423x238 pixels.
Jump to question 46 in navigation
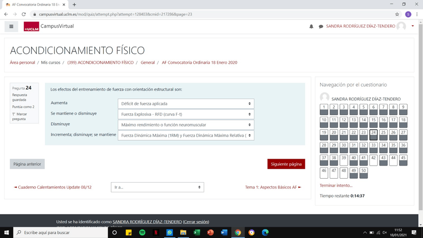coord(324,173)
